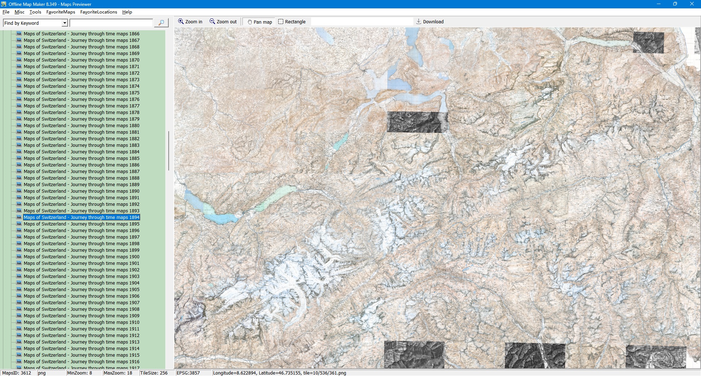This screenshot has width=701, height=376.
Task: Open the File menu
Action: (x=6, y=12)
